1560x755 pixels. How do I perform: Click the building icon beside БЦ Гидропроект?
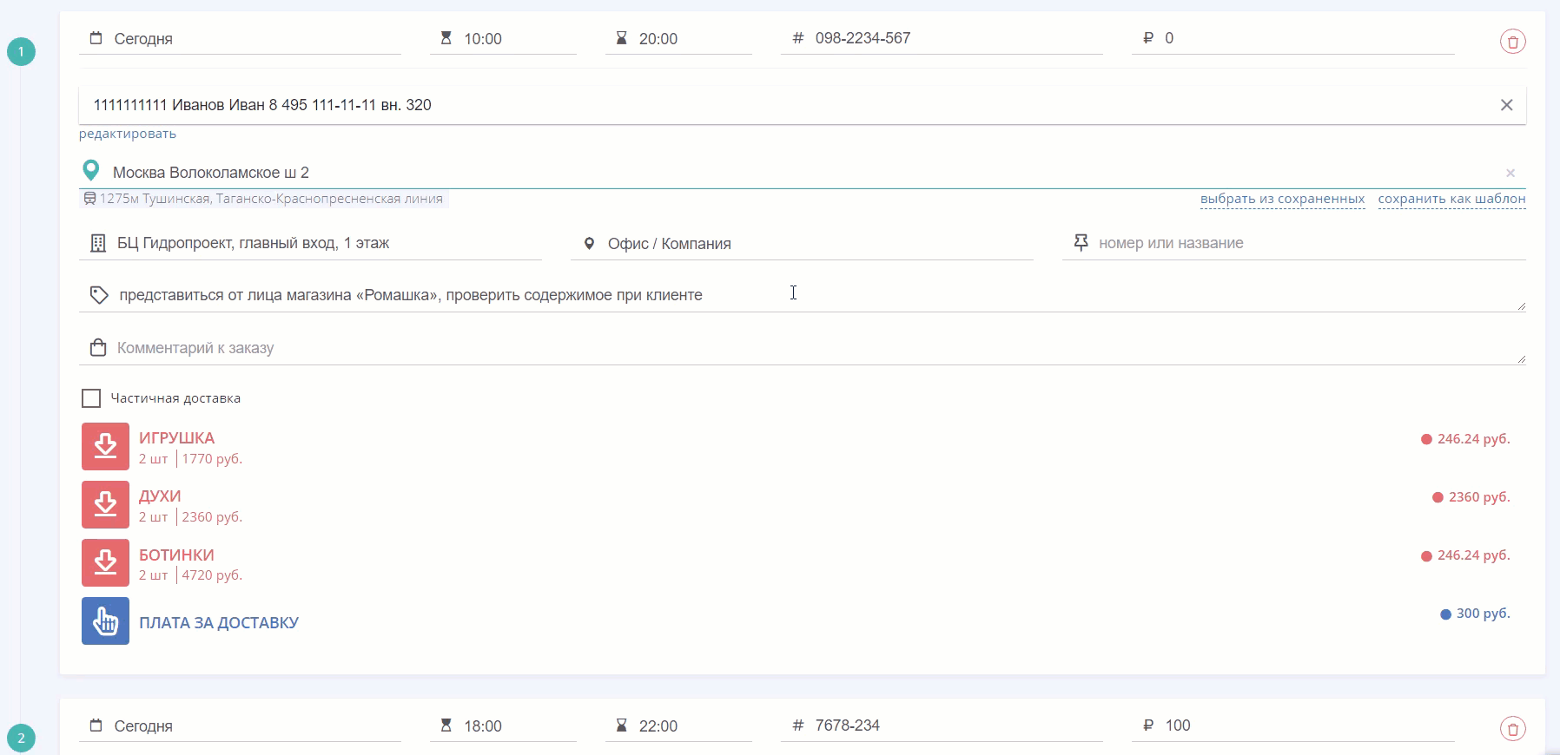point(98,244)
